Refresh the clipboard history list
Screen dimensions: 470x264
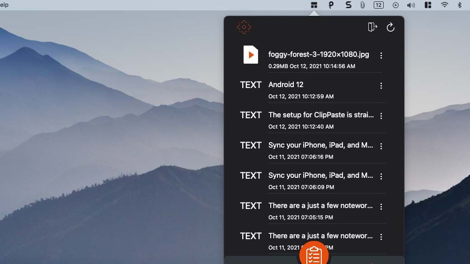(x=391, y=27)
